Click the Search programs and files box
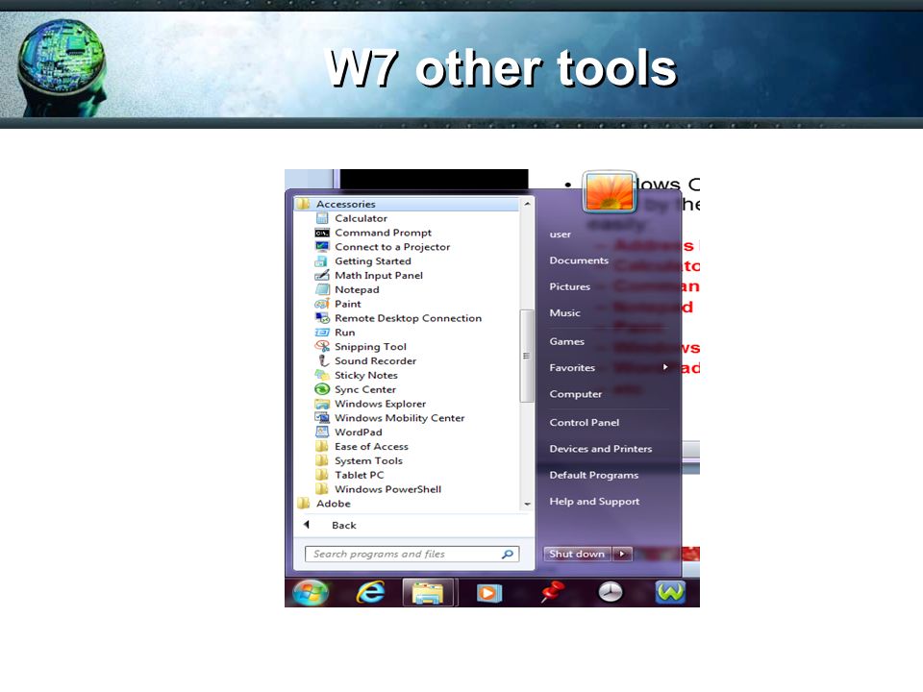This screenshot has height=692, width=923. pyautogui.click(x=412, y=554)
